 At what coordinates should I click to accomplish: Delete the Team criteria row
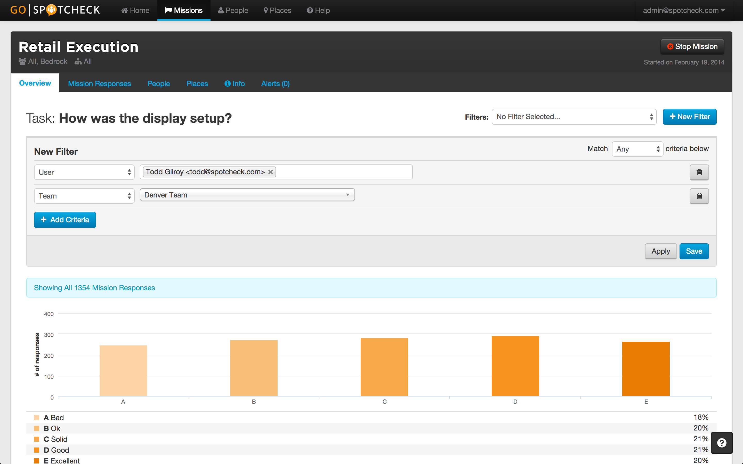pyautogui.click(x=699, y=196)
